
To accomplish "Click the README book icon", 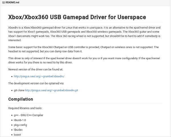I will (x=4, y=2).
